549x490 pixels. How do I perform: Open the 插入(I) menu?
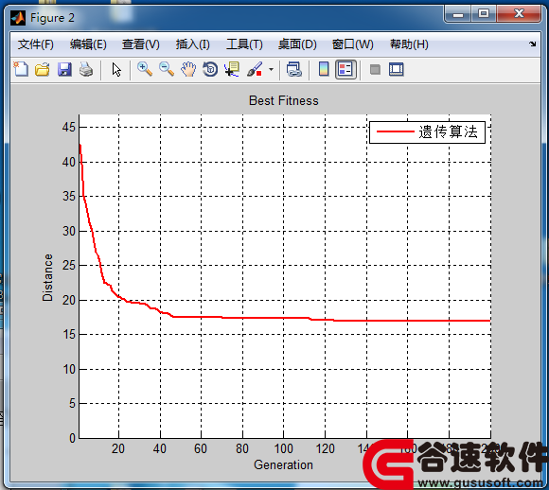[x=192, y=44]
